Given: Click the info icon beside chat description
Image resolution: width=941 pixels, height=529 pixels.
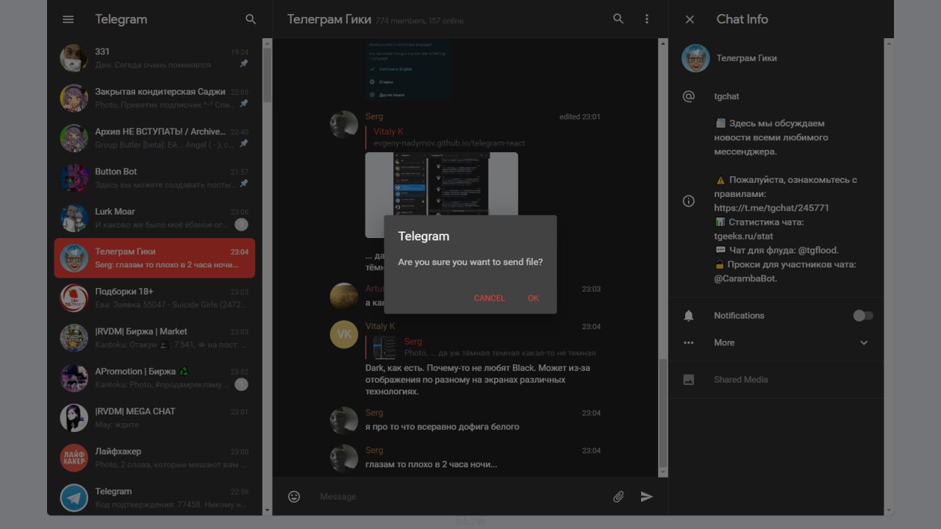Looking at the screenshot, I should (689, 201).
